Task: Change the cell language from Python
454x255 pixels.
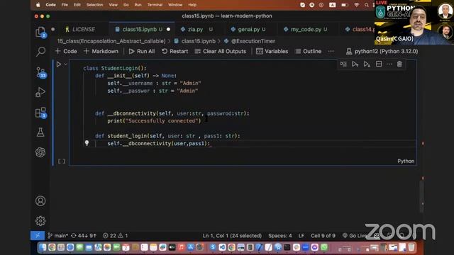Action: point(406,161)
